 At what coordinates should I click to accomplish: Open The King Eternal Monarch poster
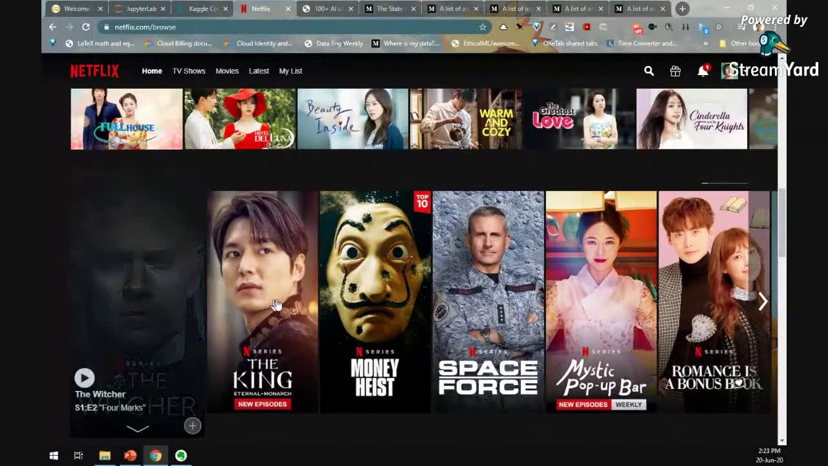tap(263, 302)
